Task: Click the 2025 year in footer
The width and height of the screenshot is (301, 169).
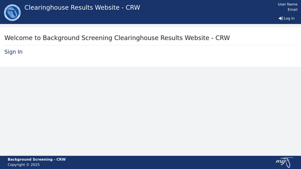Action: [35, 165]
